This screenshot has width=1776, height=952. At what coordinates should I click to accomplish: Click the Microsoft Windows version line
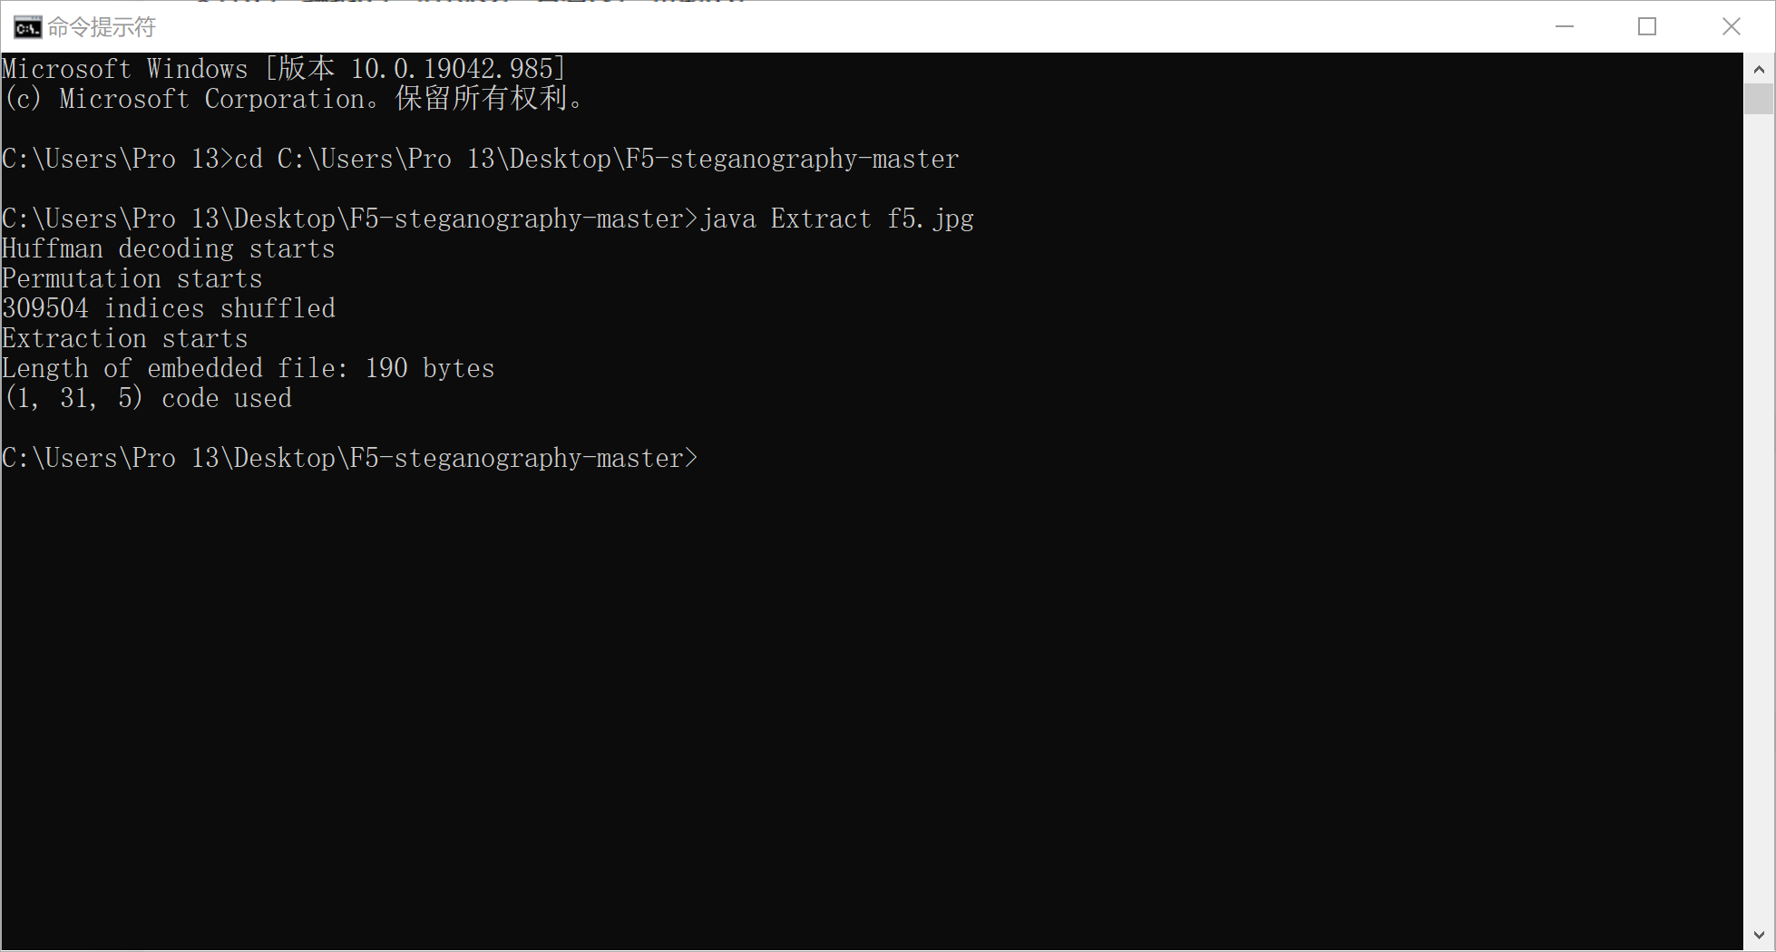click(x=285, y=69)
